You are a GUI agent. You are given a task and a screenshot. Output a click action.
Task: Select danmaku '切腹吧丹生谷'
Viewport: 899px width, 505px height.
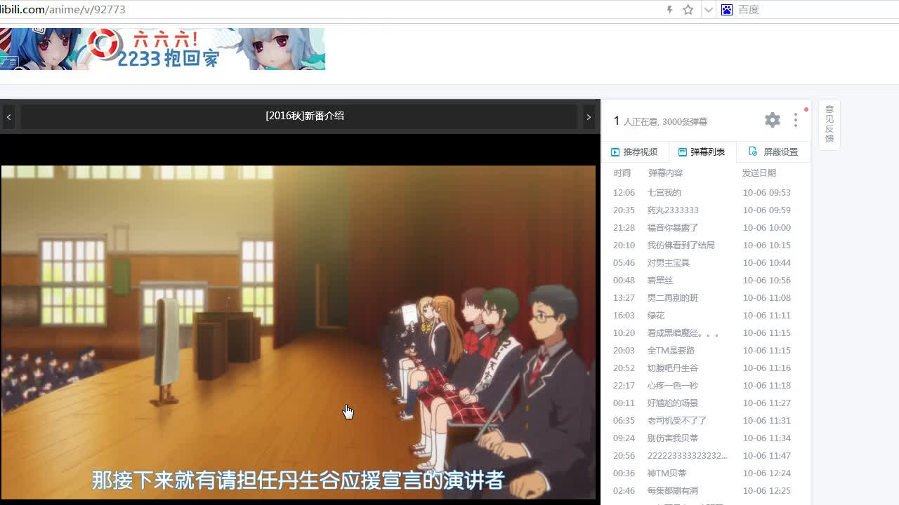click(x=673, y=368)
